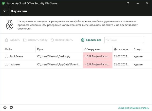Click the license days remaining link
The height and width of the screenshot is (111, 152).
[x=134, y=107]
